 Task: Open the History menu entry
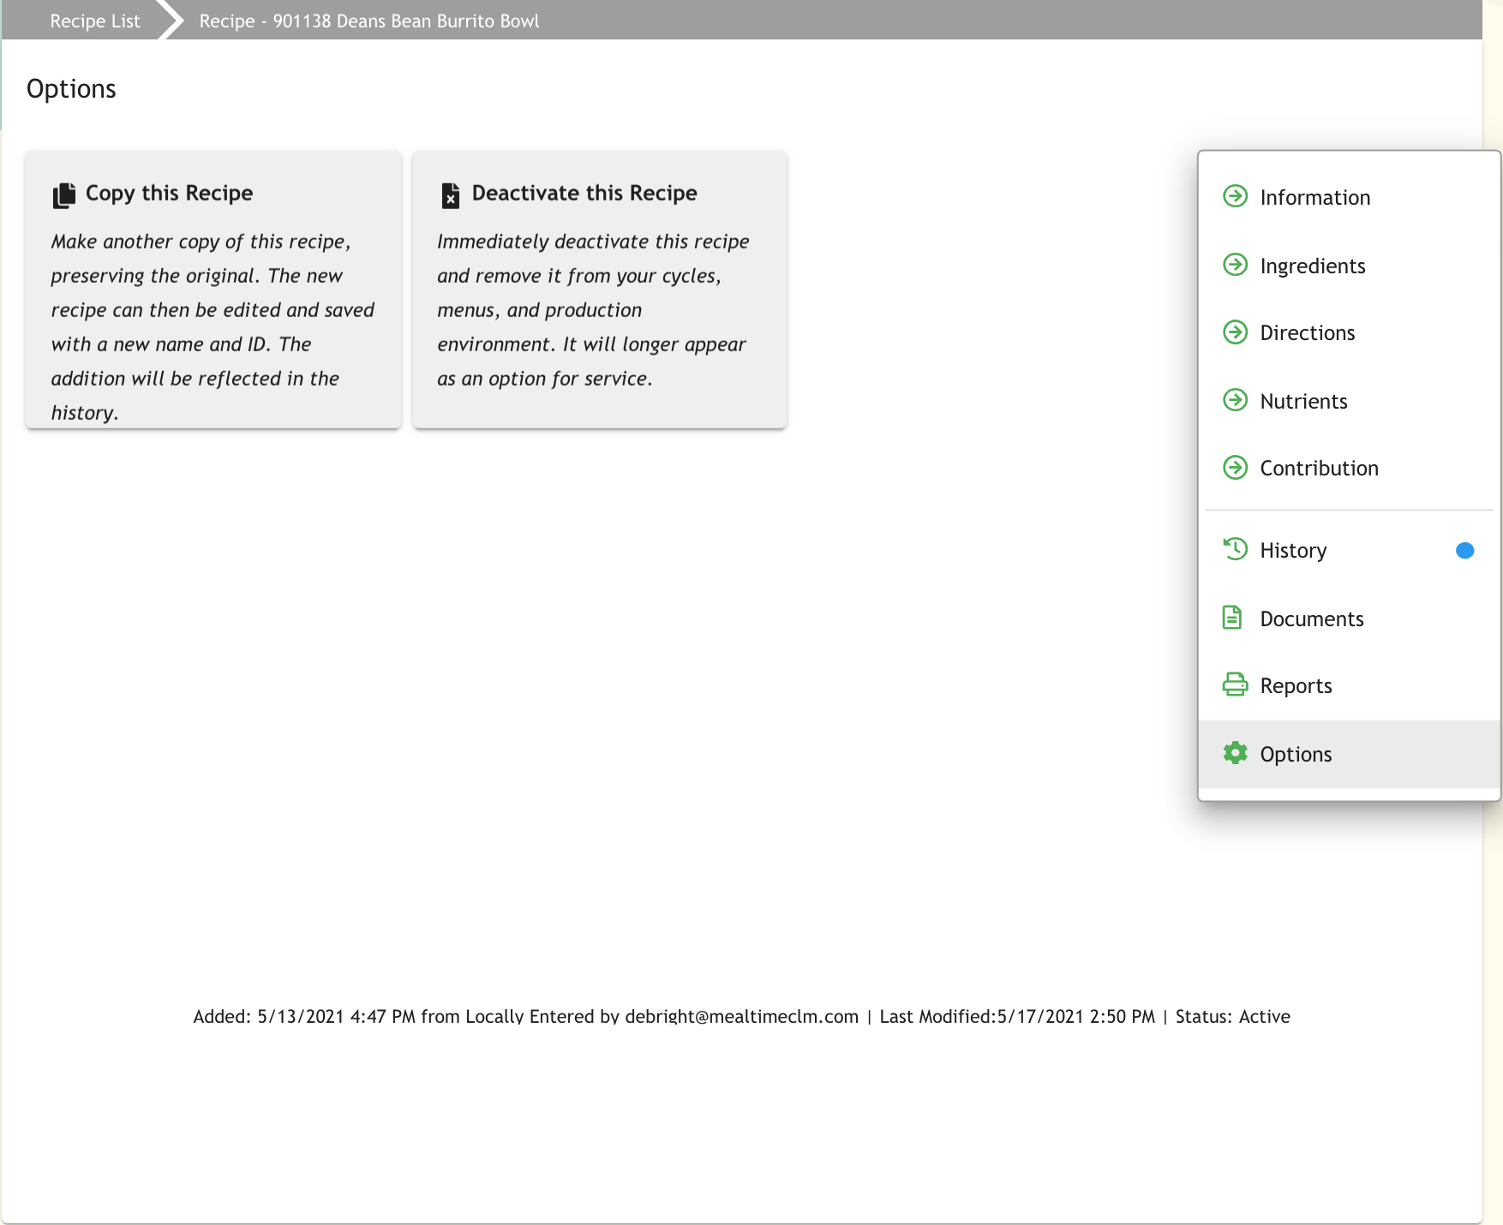(1349, 550)
